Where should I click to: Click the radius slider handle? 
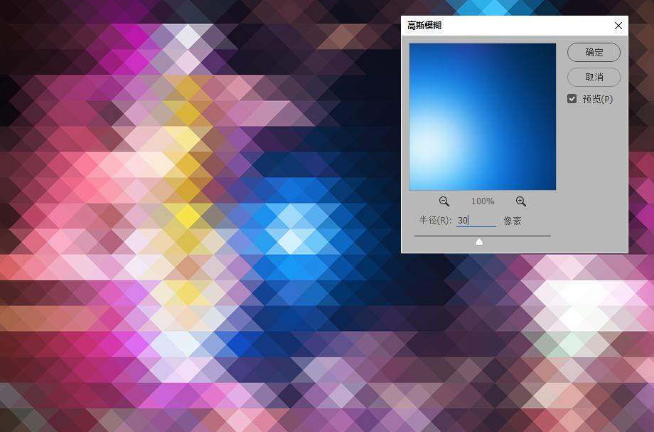click(479, 242)
